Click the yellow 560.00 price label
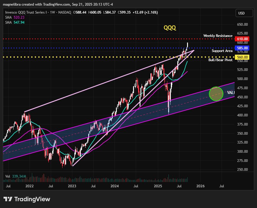 click(x=242, y=57)
